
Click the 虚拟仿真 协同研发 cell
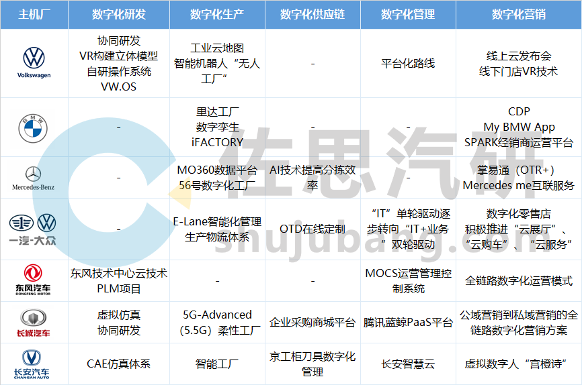(x=119, y=323)
